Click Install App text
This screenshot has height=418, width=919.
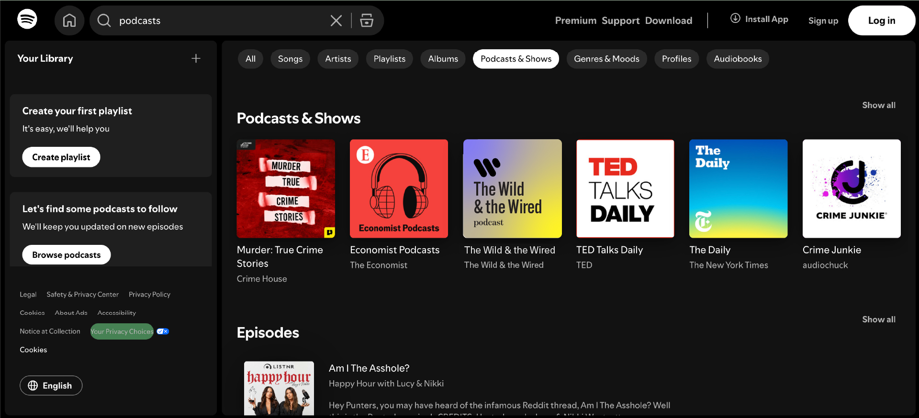[x=766, y=19]
